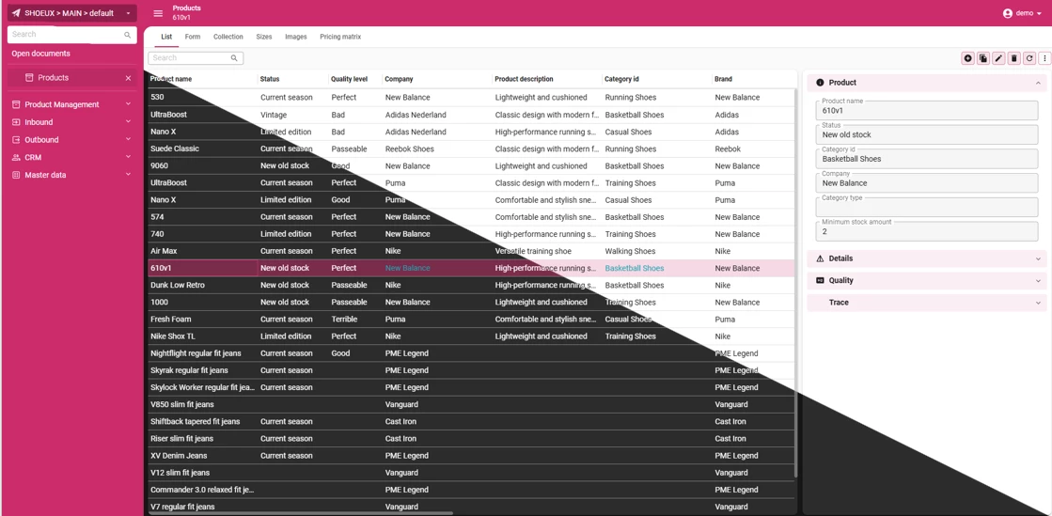Open the Images tab
Image resolution: width=1052 pixels, height=516 pixels.
pos(296,37)
